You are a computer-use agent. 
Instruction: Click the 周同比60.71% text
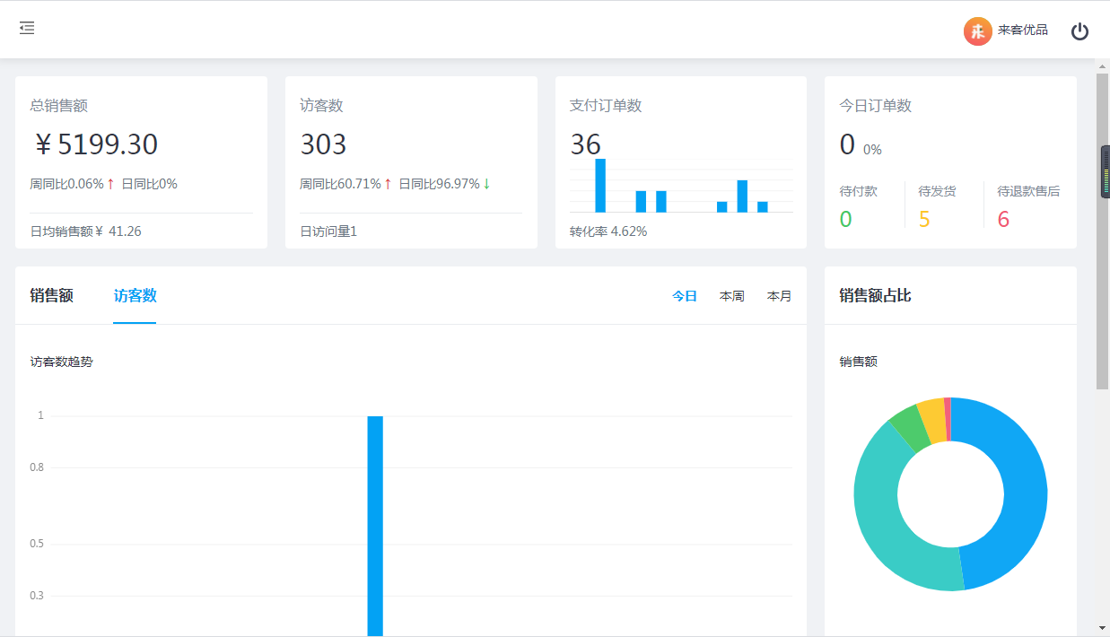tap(340, 184)
